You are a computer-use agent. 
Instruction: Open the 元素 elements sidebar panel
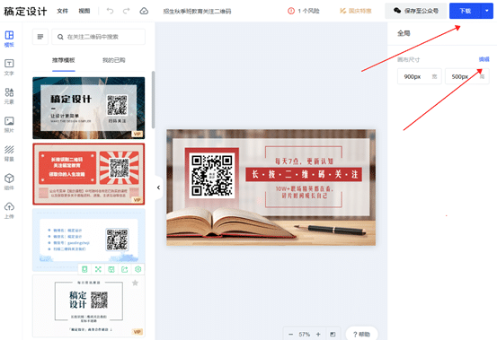click(x=9, y=96)
